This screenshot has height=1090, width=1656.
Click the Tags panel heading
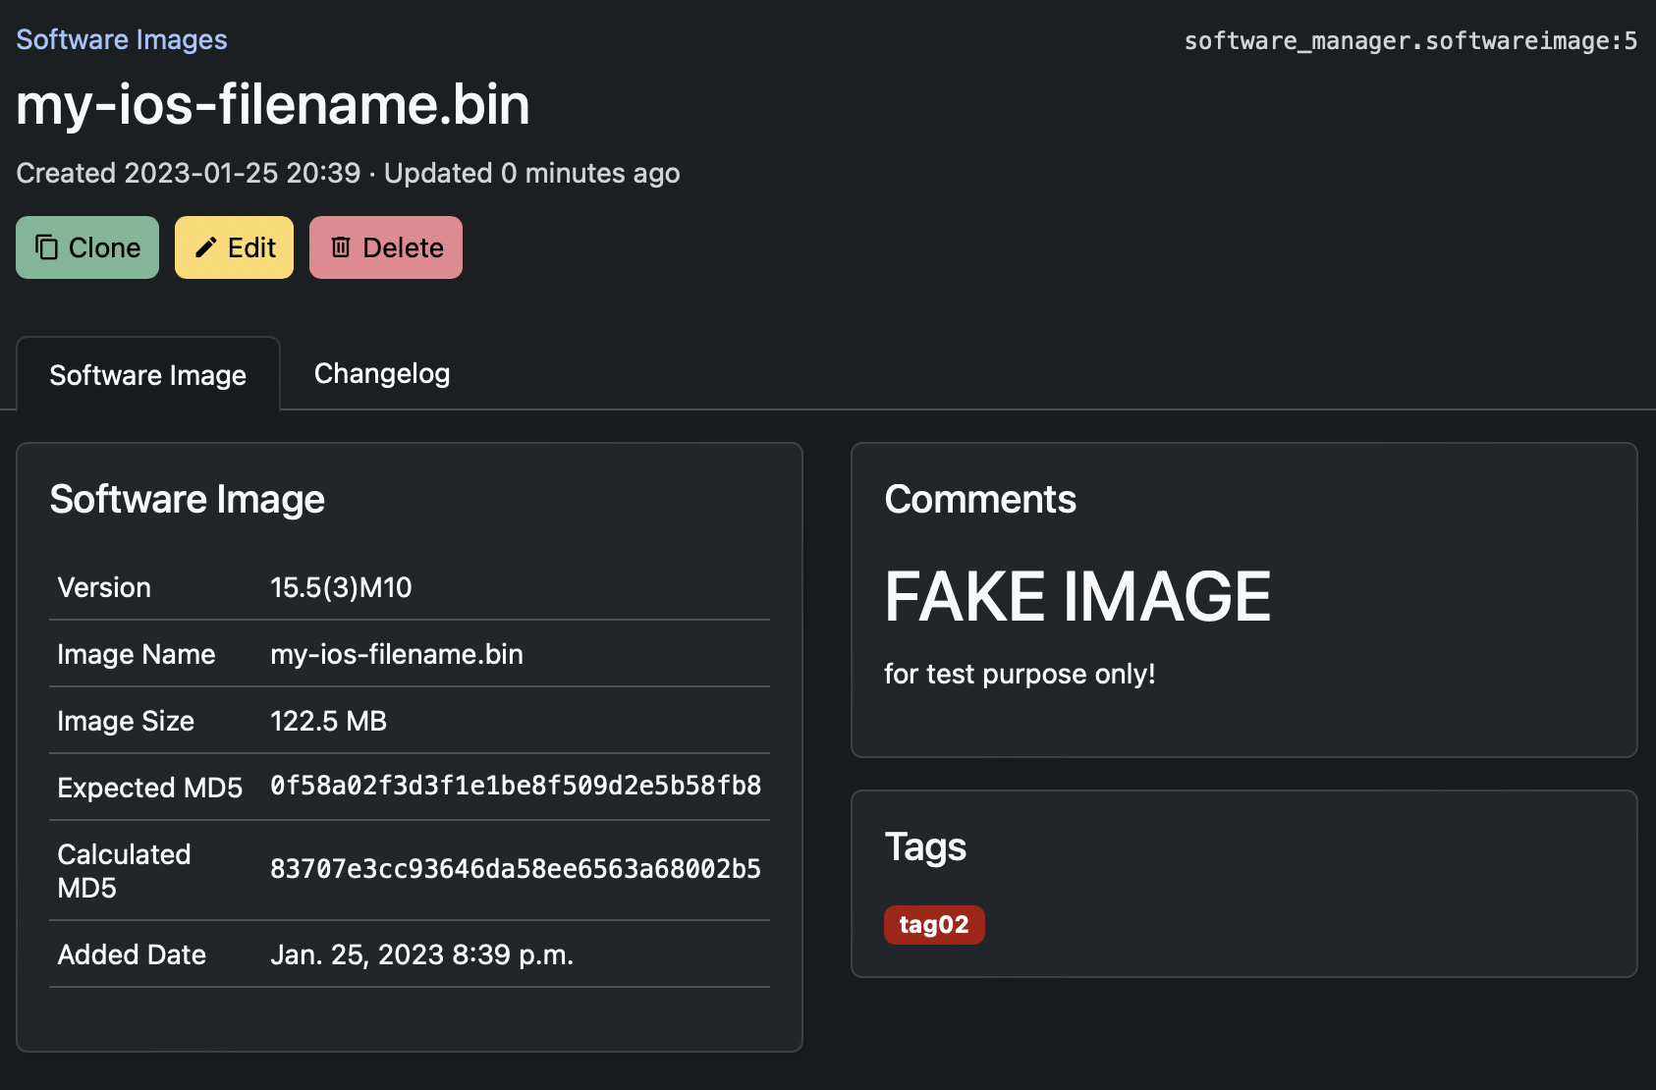pyautogui.click(x=925, y=847)
